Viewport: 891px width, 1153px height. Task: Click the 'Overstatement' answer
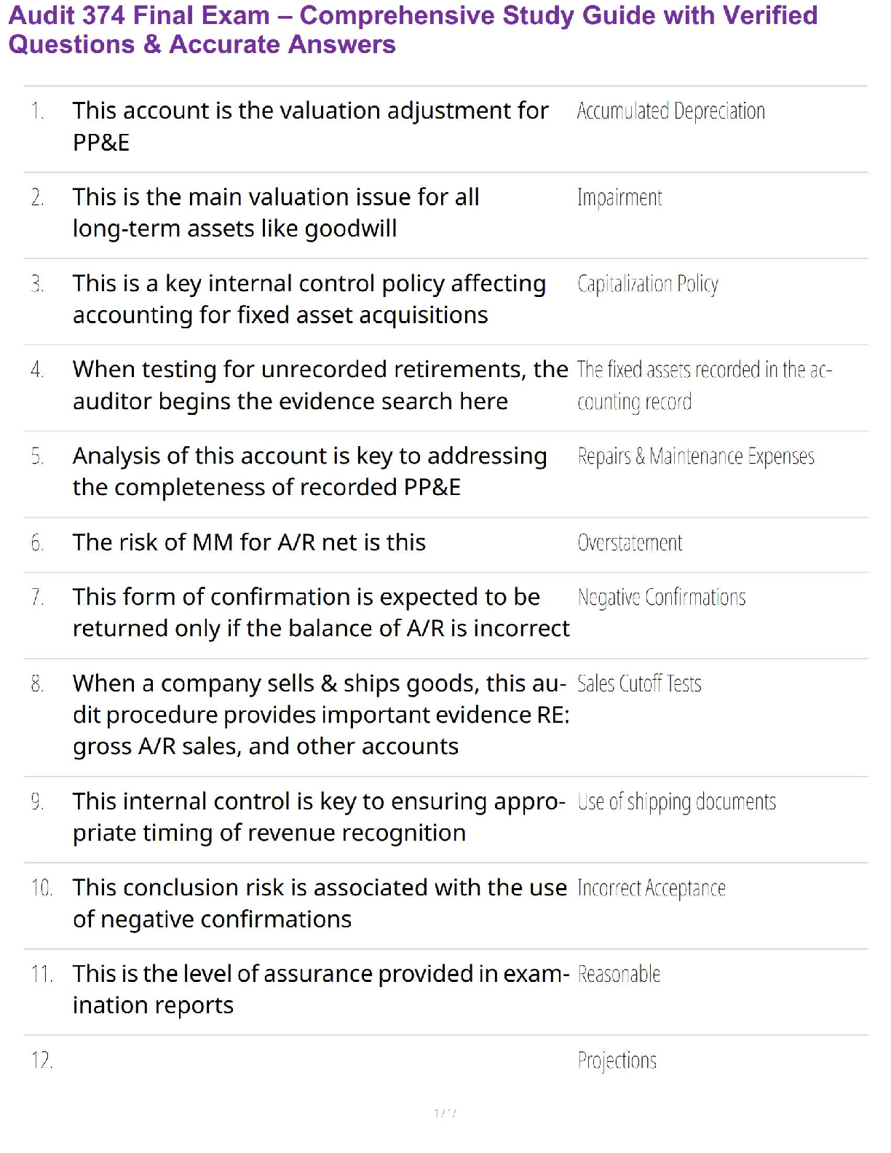point(630,543)
